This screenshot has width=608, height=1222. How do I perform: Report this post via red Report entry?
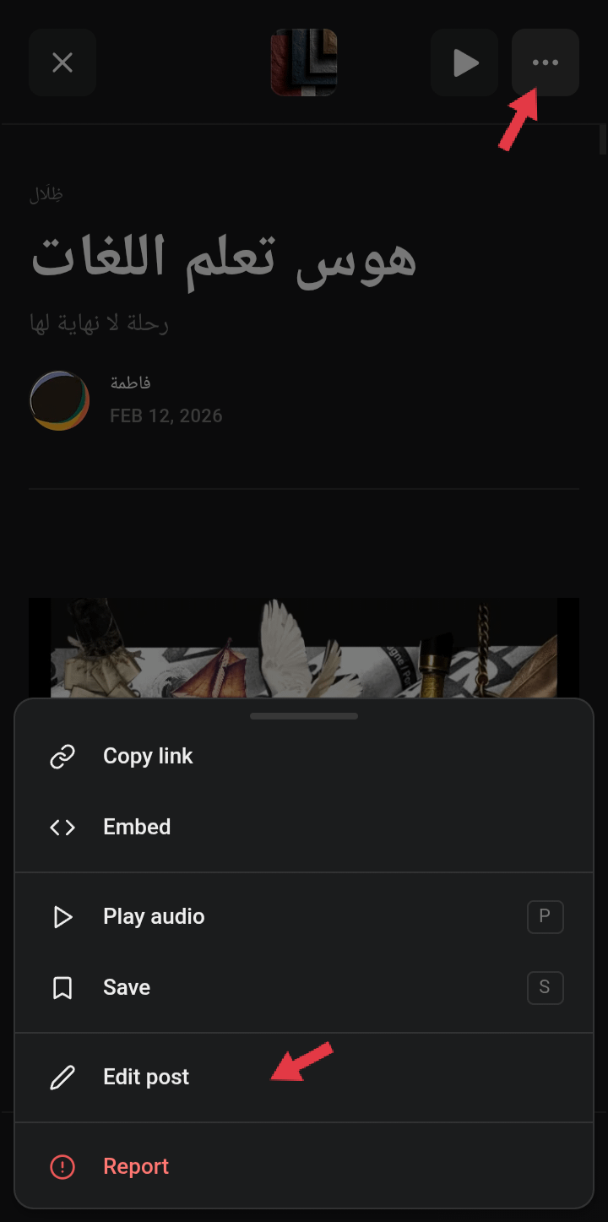pos(304,1166)
